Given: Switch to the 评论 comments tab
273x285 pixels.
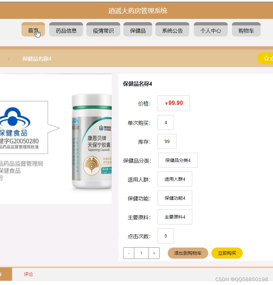Looking at the screenshot, I should point(28,274).
